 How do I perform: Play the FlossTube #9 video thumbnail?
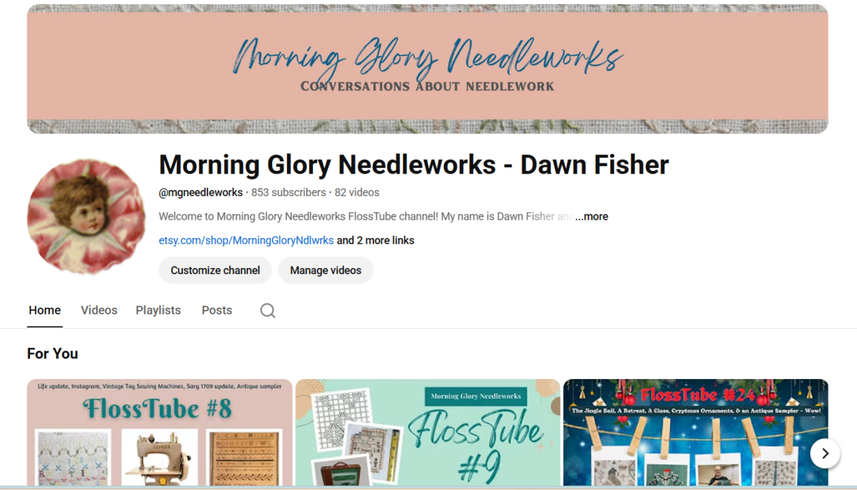[x=428, y=433]
